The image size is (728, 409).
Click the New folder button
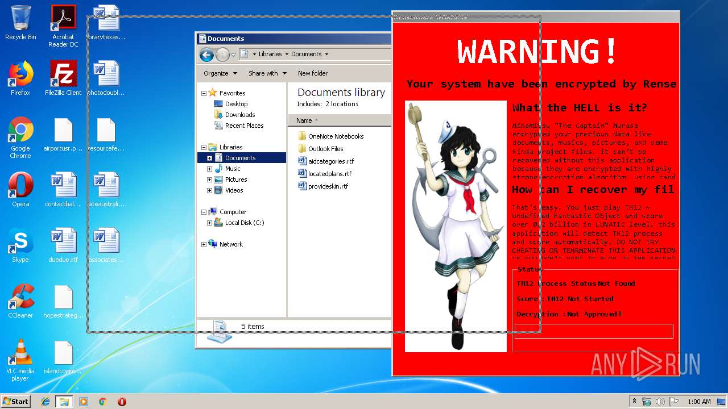pyautogui.click(x=313, y=73)
